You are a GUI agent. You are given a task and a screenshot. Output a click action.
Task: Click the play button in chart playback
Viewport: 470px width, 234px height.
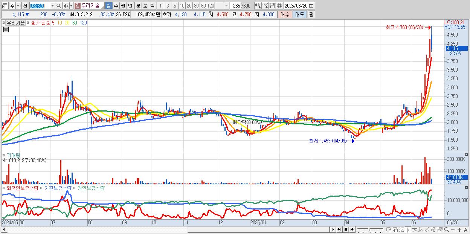pos(333,229)
